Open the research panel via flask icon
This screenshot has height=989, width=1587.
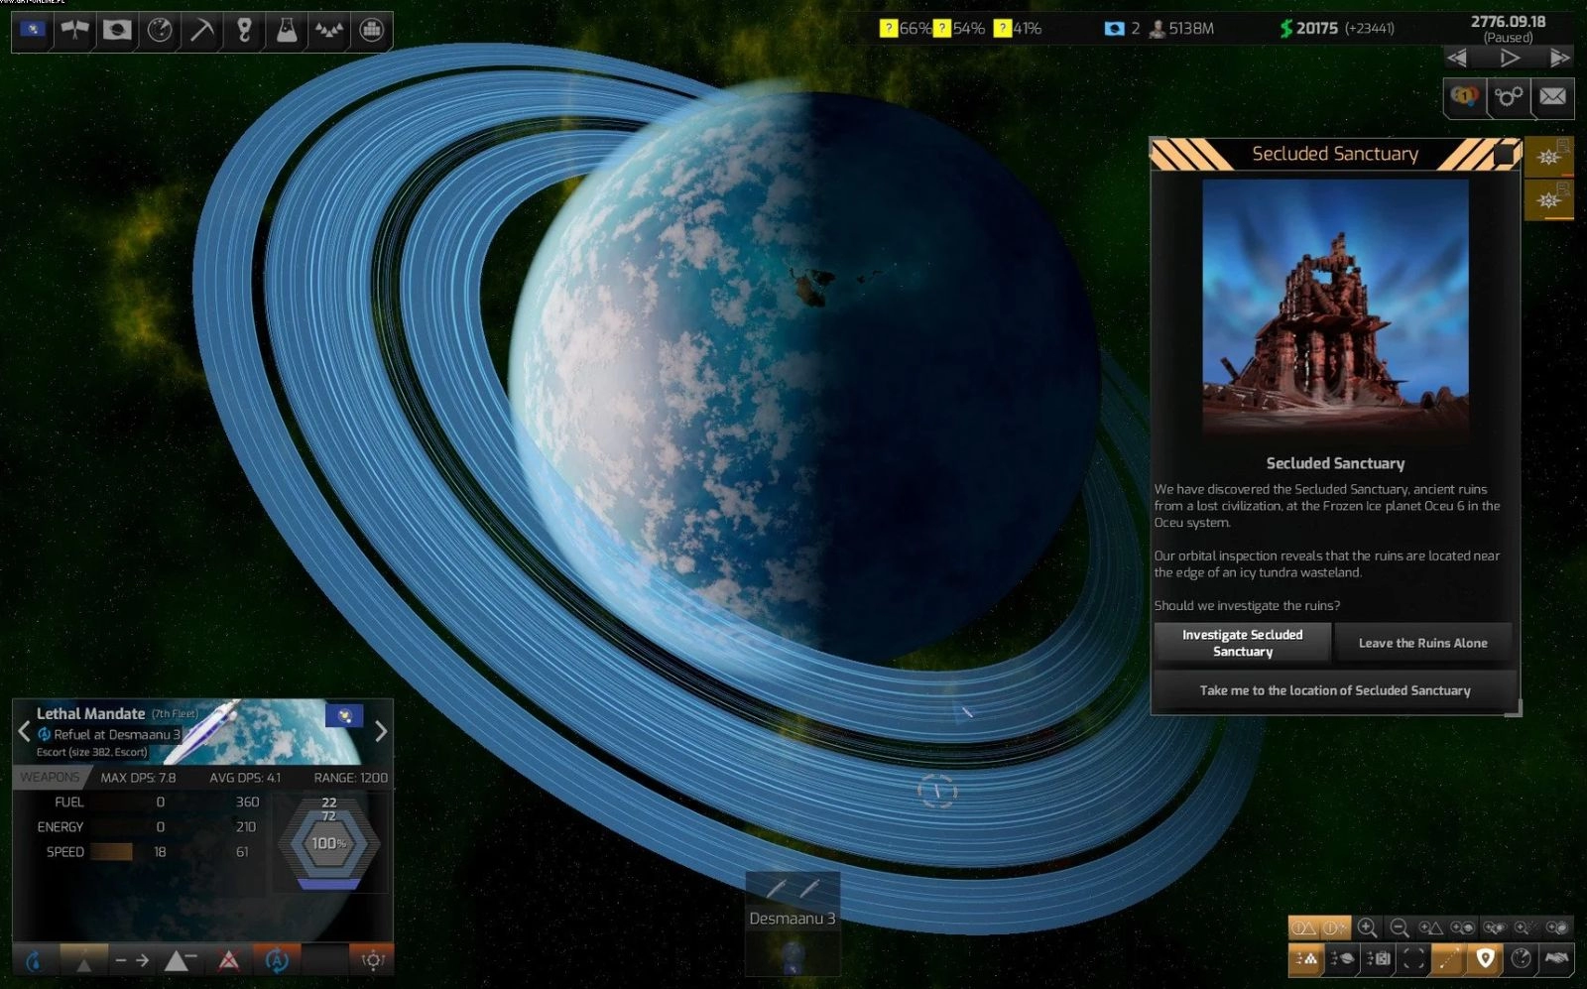pyautogui.click(x=287, y=30)
